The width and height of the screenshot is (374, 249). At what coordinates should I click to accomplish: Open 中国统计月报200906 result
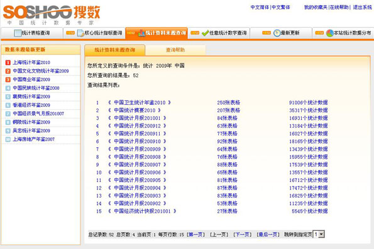(x=137, y=172)
